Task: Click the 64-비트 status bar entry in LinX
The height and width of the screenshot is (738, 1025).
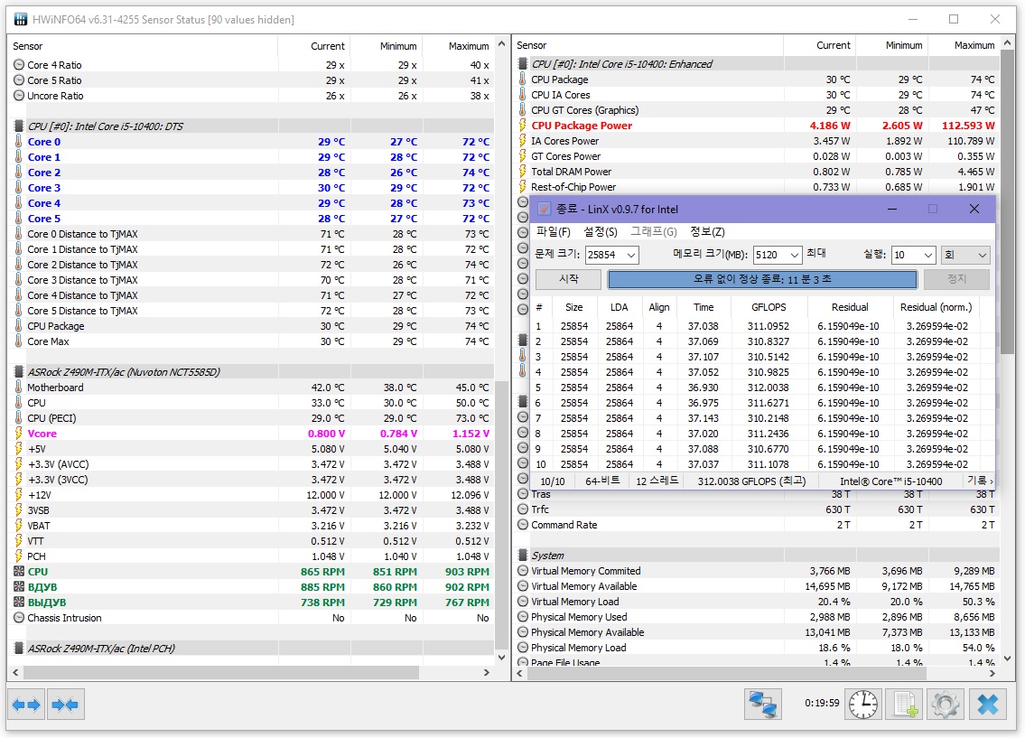Action: (602, 481)
